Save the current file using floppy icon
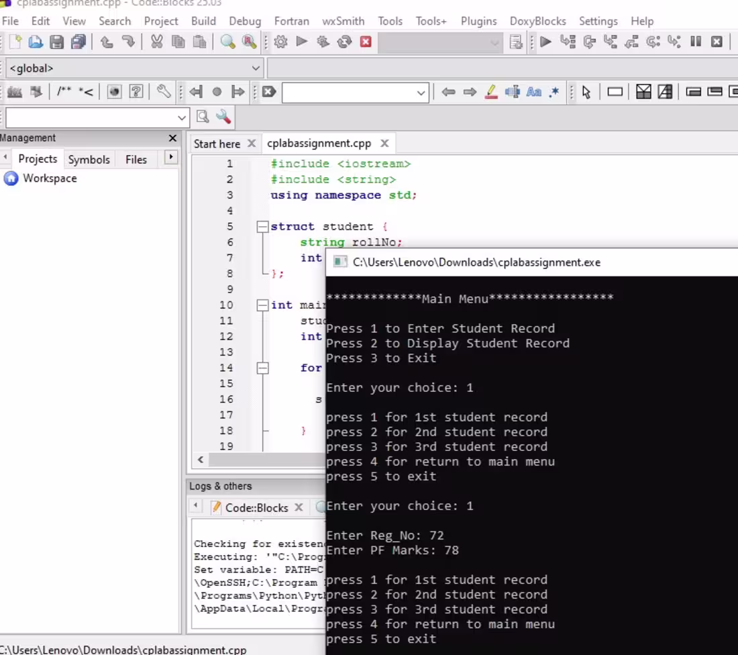 coord(56,42)
